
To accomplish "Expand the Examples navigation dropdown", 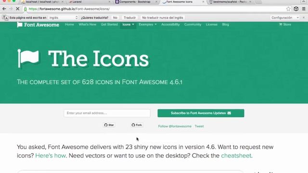I will tap(148, 25).
